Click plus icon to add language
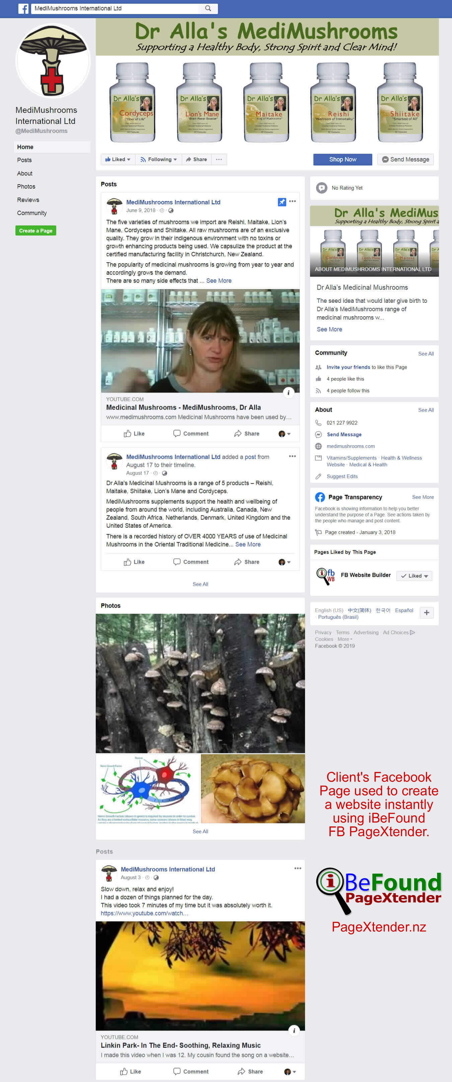The image size is (452, 1082). [x=426, y=612]
